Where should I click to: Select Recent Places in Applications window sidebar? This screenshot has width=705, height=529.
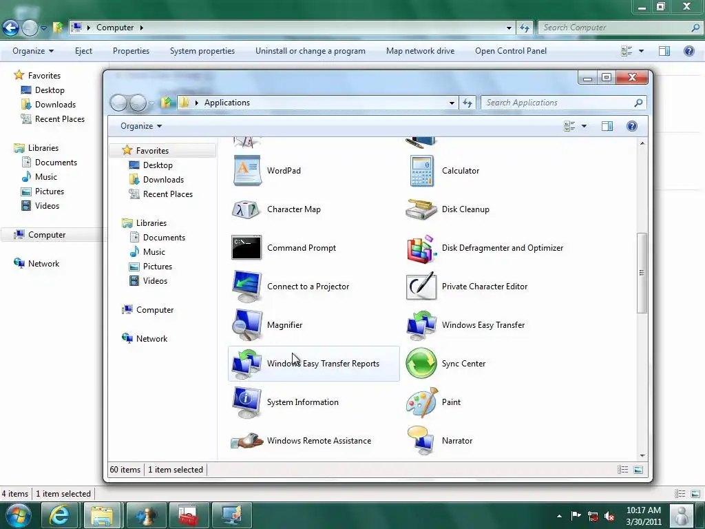coord(168,194)
